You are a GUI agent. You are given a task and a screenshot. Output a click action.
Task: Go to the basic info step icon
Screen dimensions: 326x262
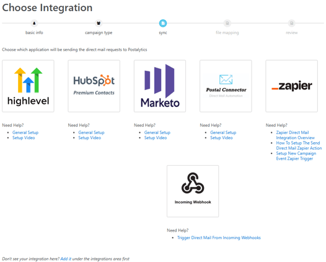(x=34, y=23)
